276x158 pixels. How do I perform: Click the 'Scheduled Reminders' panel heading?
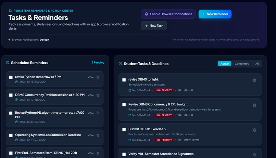point(29,63)
